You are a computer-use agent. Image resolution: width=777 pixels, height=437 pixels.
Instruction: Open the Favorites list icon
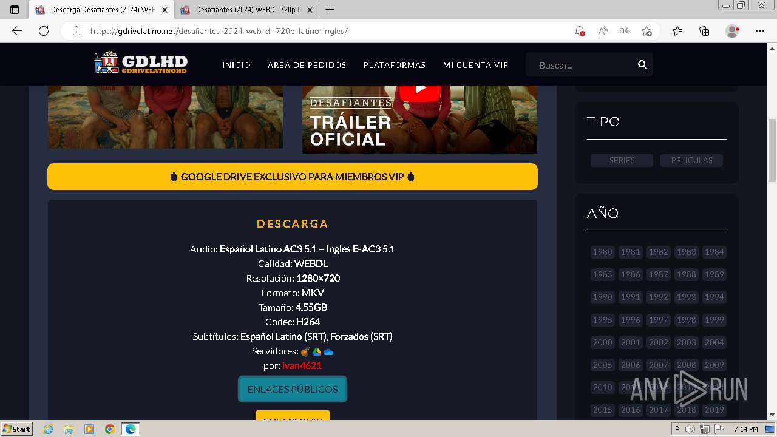pyautogui.click(x=677, y=31)
